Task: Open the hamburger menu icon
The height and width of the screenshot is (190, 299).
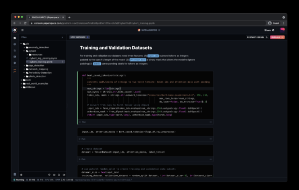Action: pyautogui.click(x=22, y=30)
